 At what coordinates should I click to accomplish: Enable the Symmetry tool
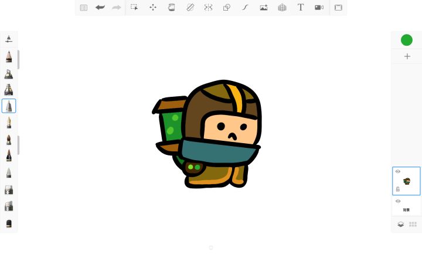[208, 8]
